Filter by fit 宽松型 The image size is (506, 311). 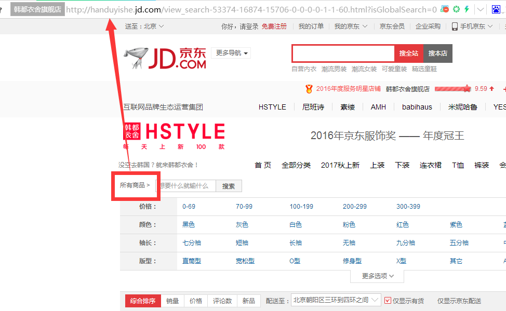click(245, 261)
